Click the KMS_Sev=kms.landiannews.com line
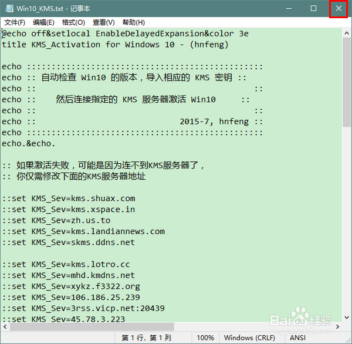Screen dimensions: 352x344 coord(83,231)
